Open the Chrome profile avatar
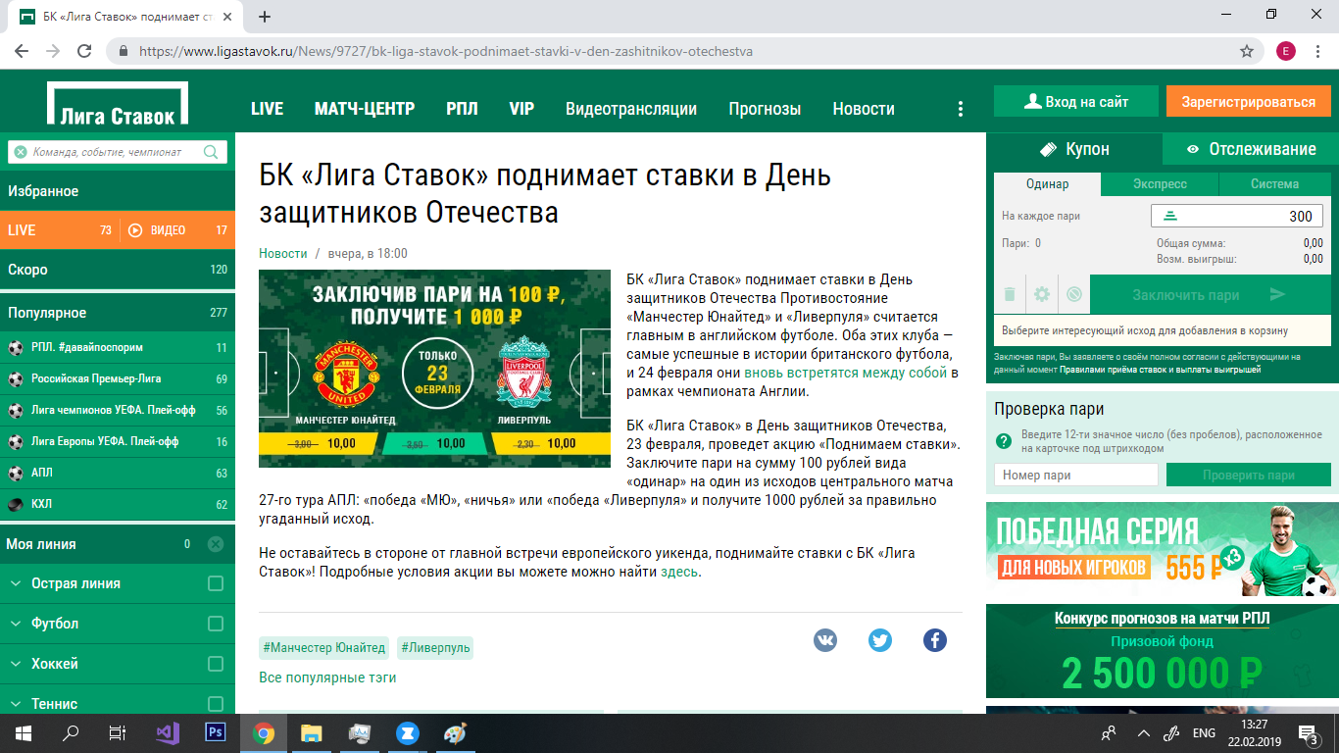1339x753 pixels. click(1286, 51)
